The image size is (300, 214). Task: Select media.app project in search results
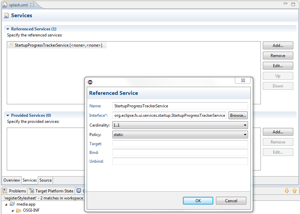(26, 204)
